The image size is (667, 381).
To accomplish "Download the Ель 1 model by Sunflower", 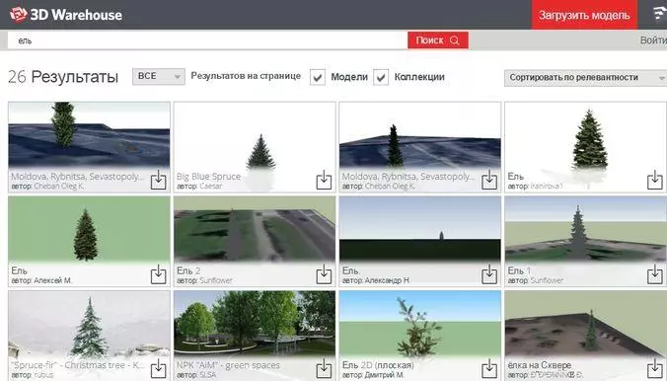I will (x=654, y=274).
